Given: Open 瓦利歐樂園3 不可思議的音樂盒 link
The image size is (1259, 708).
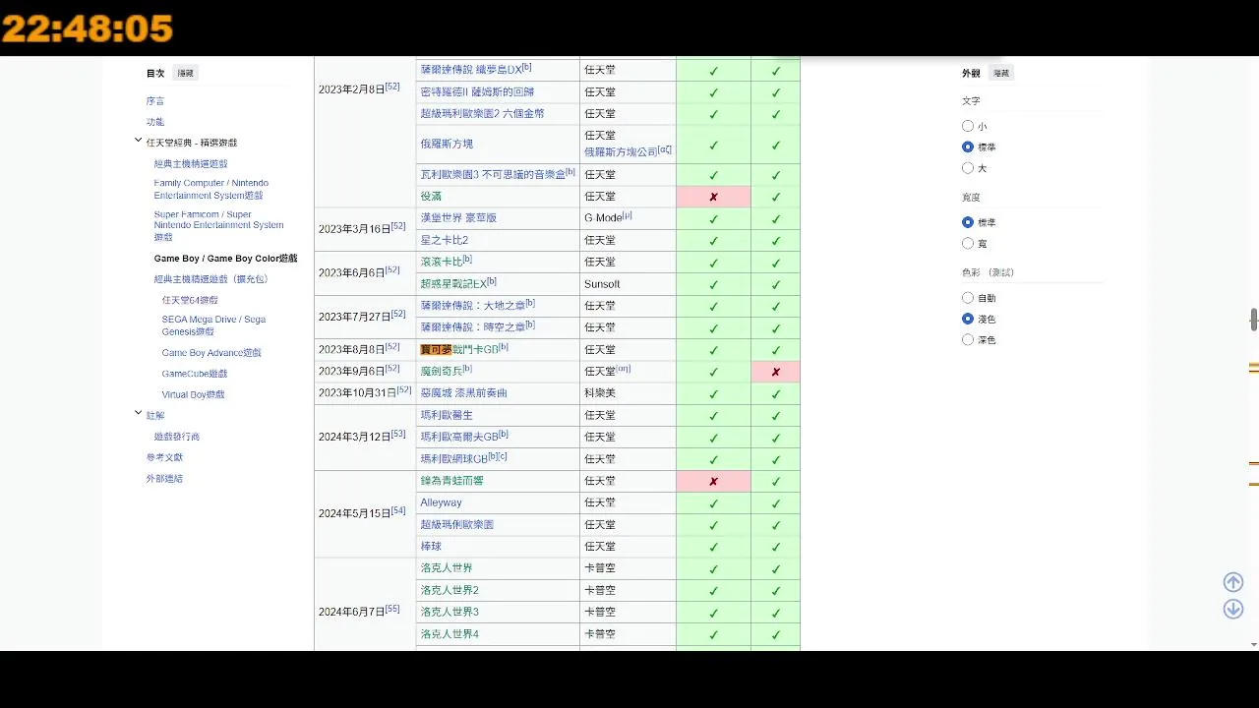Looking at the screenshot, I should pyautogui.click(x=493, y=175).
